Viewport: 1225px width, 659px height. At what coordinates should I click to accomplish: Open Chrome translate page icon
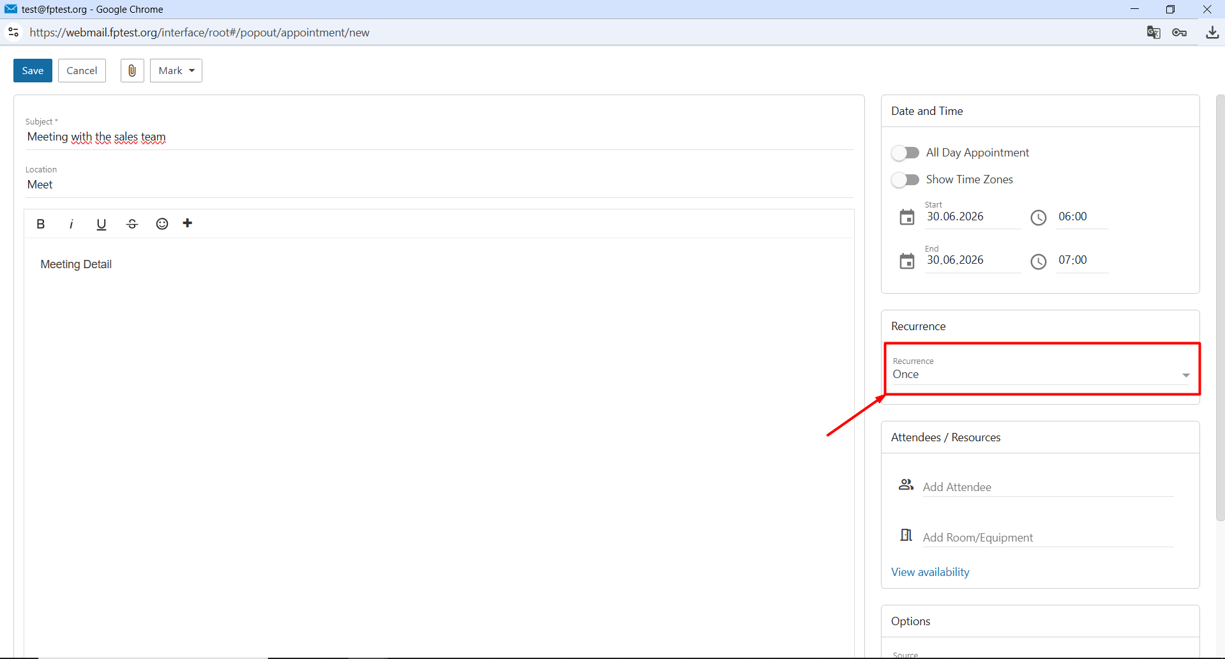(1154, 33)
